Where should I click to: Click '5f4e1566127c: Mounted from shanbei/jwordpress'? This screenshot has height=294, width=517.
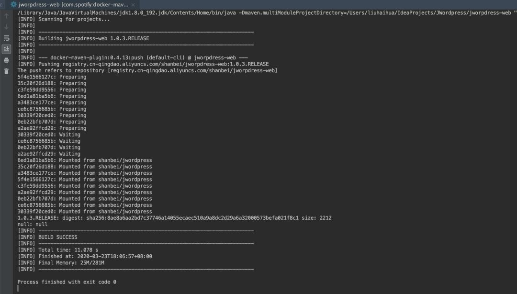coord(85,180)
